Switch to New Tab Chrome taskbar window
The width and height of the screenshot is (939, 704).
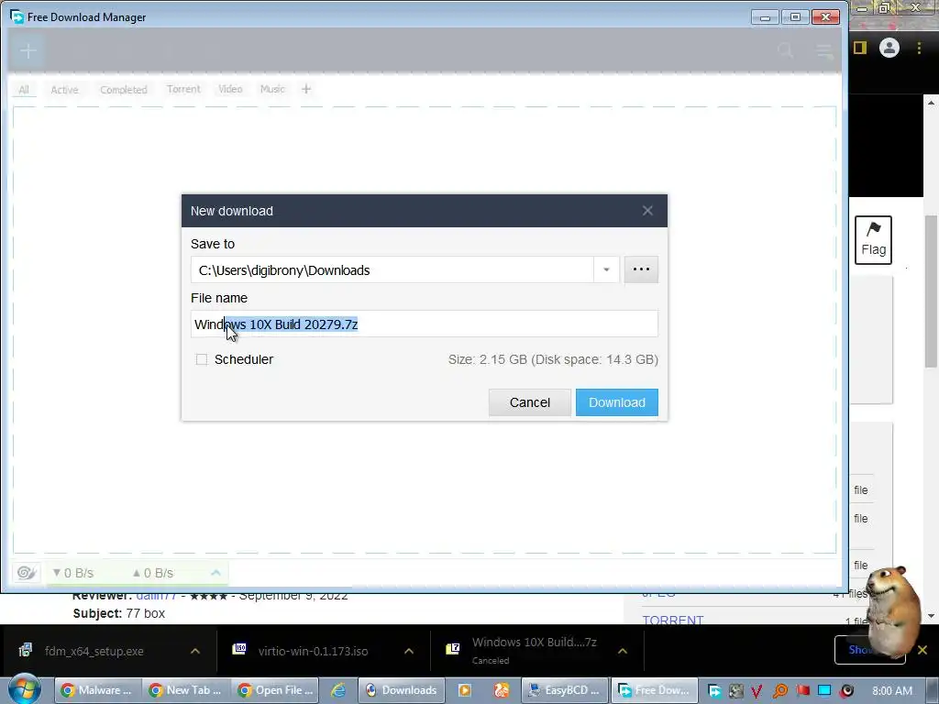[x=186, y=690]
